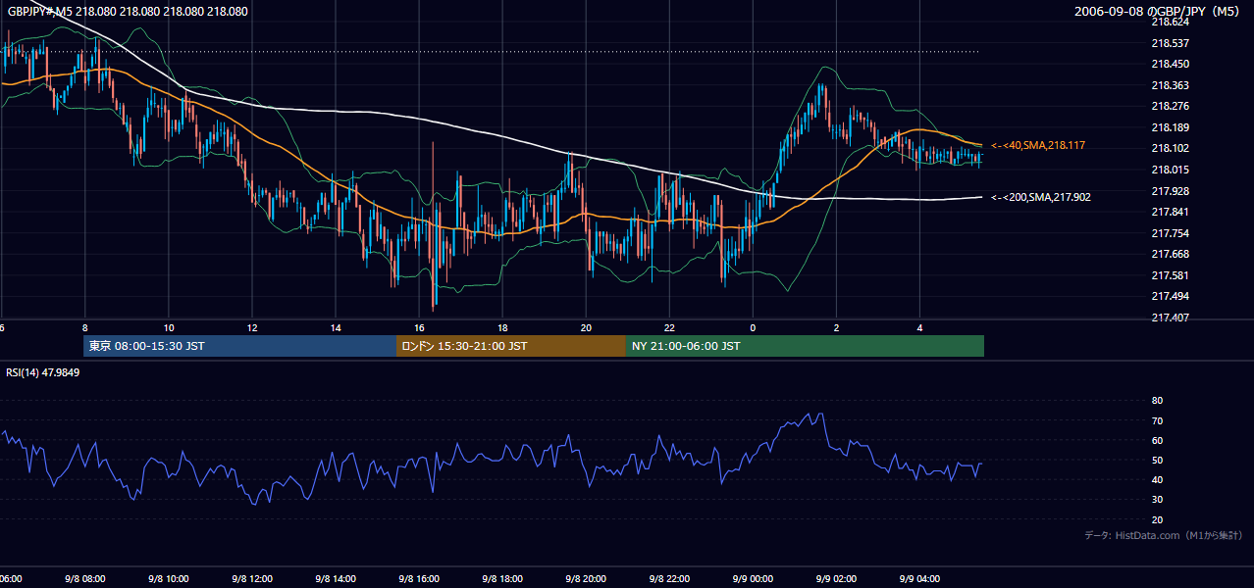Click the 9/8 14:00 bottom time label
This screenshot has width=1254, height=588.
[x=336, y=578]
